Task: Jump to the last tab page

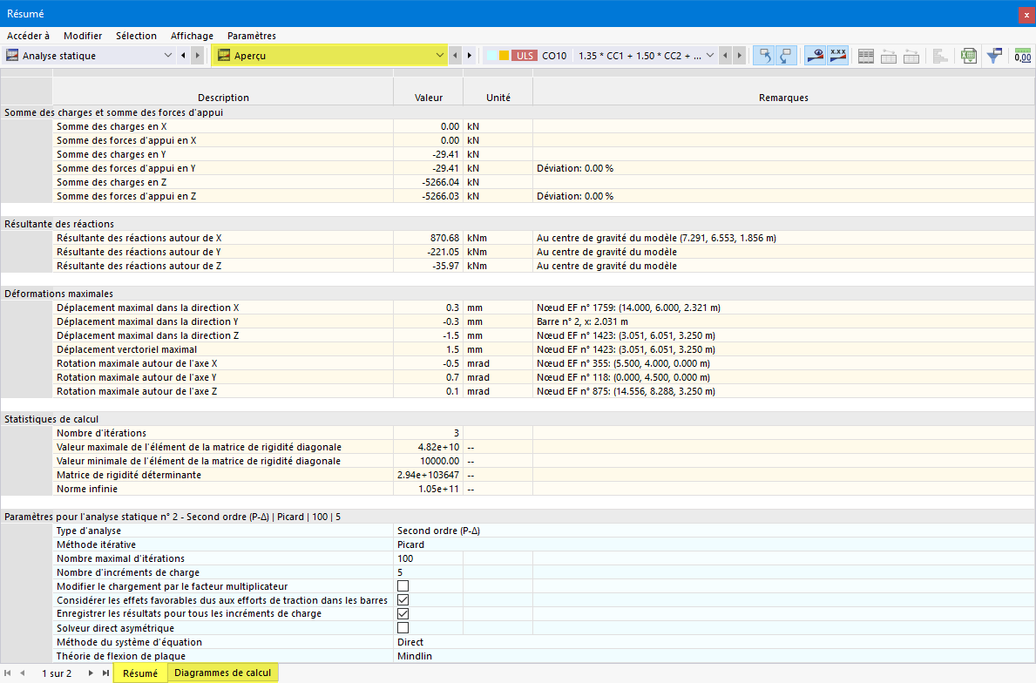Action: 105,673
